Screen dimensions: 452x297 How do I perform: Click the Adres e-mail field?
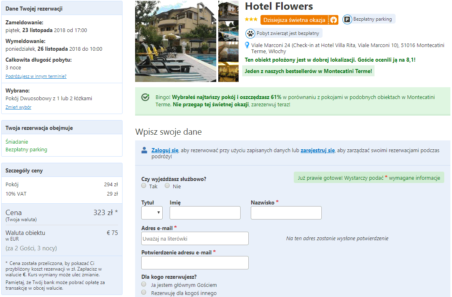[x=195, y=238]
